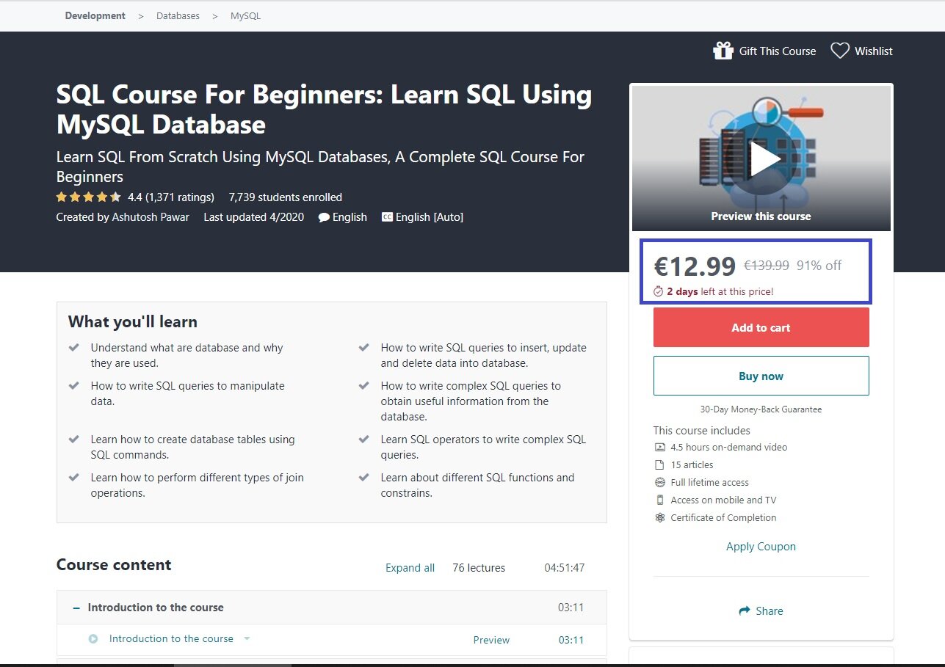
Task: Click the Certificate of Completion icon
Action: click(659, 517)
